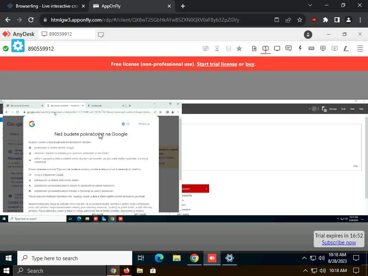Image resolution: width=368 pixels, height=276 pixels.
Task: Open View menu in remote Server Manager
Action: click(352, 109)
